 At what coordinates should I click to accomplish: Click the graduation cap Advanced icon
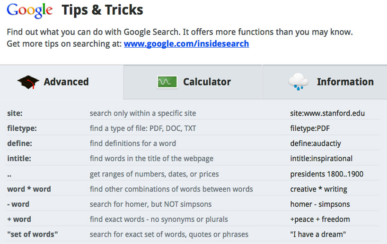[x=28, y=82]
